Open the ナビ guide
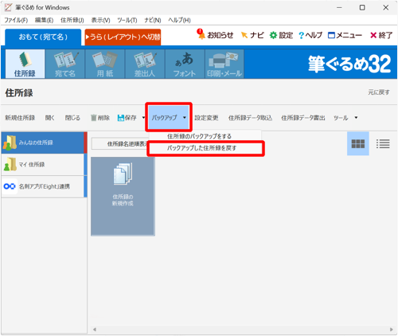 click(x=252, y=35)
